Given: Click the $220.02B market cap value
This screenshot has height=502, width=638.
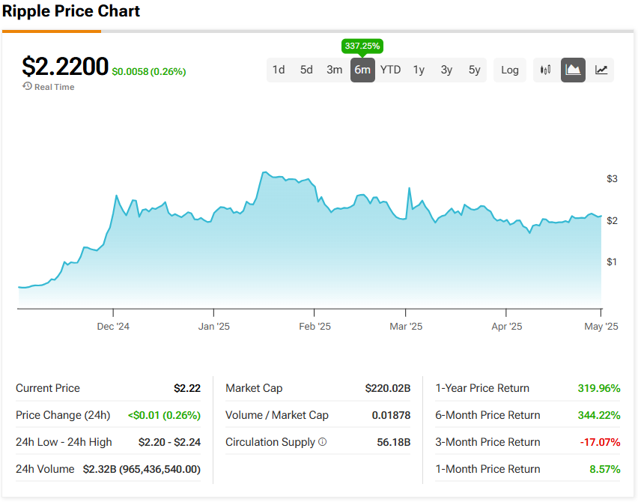Looking at the screenshot, I should tap(388, 388).
